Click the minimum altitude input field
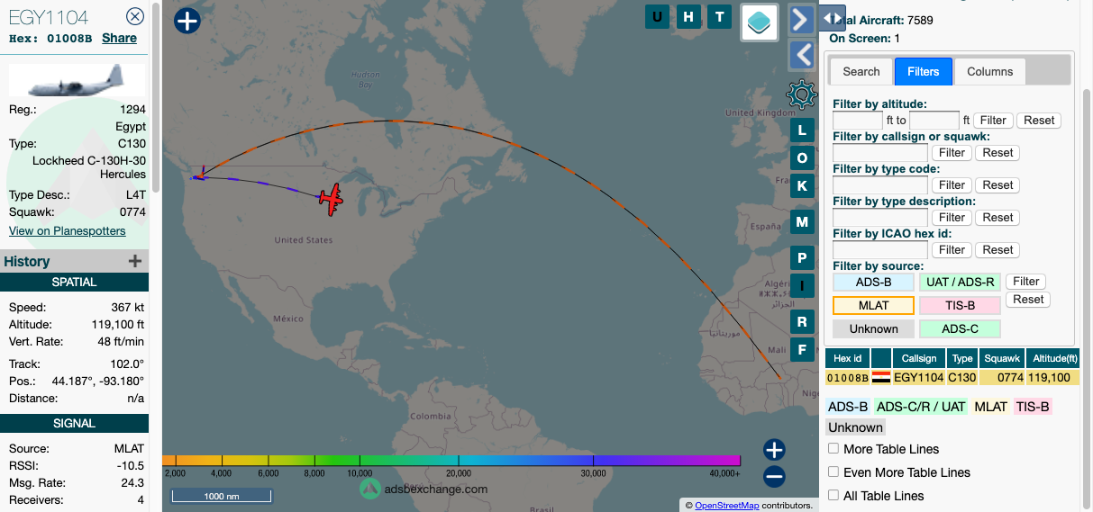 point(858,120)
